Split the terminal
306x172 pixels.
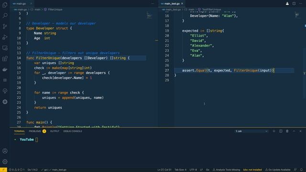[x=281, y=131]
